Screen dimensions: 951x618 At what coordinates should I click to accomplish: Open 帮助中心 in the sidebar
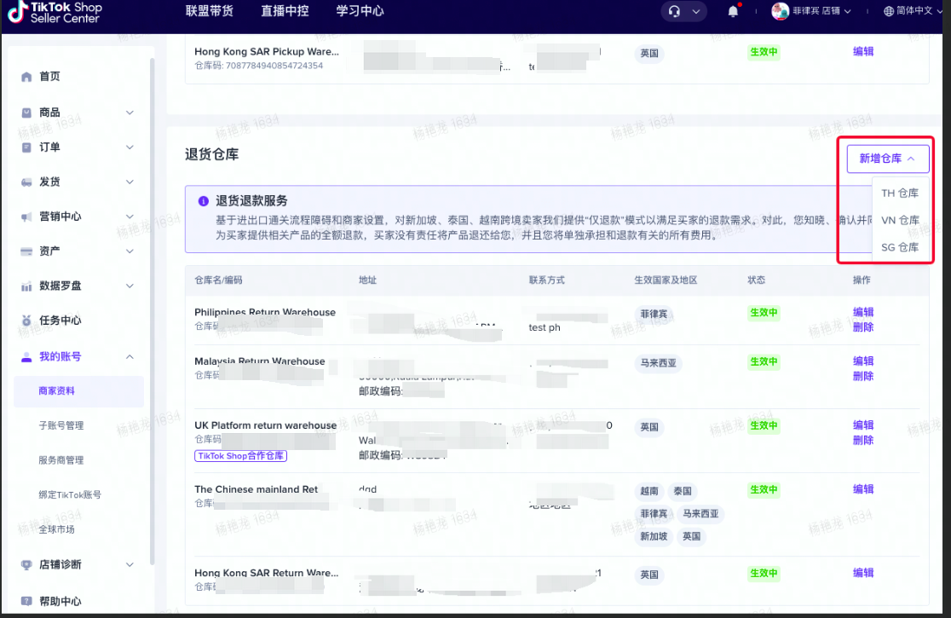60,601
